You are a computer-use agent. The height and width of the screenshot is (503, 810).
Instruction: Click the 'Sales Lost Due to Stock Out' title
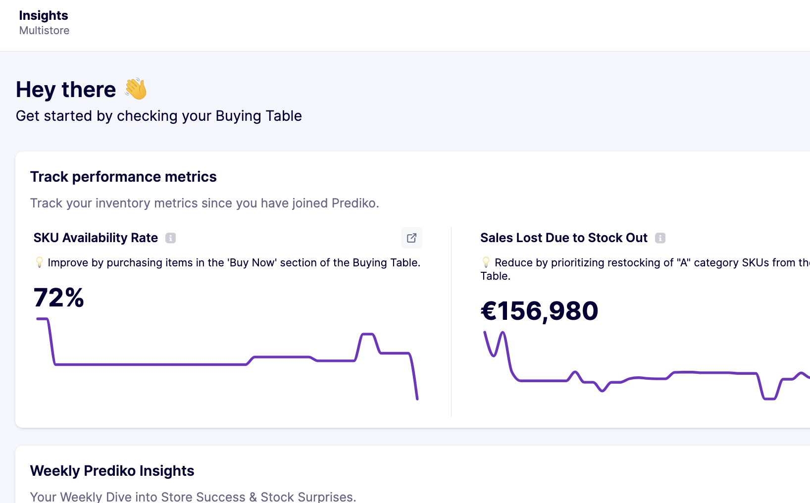coord(563,238)
